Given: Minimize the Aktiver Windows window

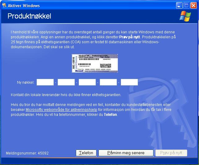Looking at the screenshot, I should tap(179, 6).
